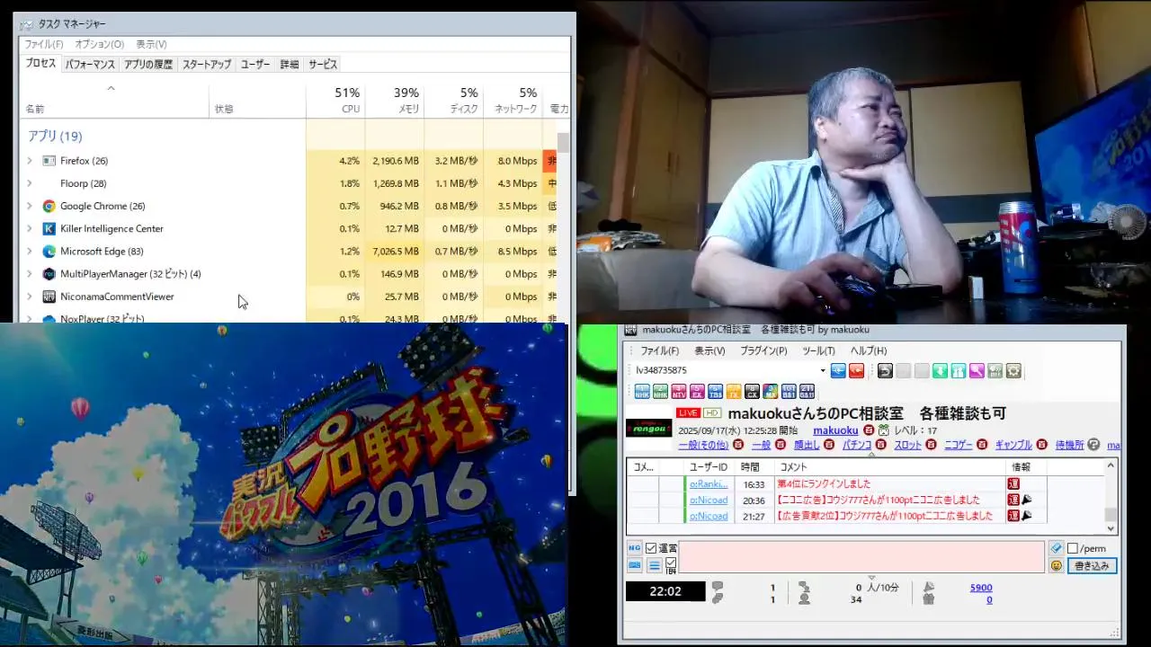Screen dimensions: 1151x647
Task: Click Google Chrome icon in Task Manager list
Action: point(49,206)
